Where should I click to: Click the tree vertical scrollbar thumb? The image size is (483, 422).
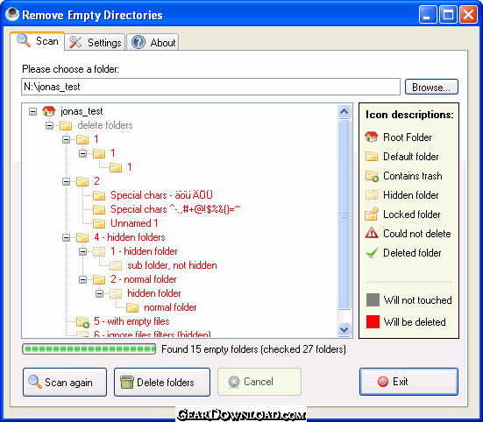point(344,215)
